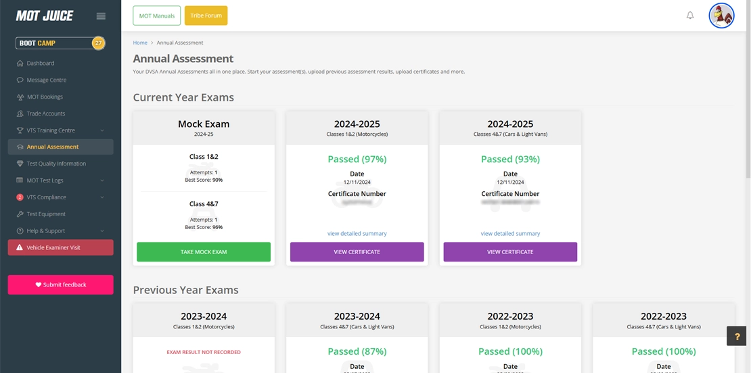The image size is (751, 373).
Task: Expand VTS Training Centre submenu chevron
Action: coord(102,130)
